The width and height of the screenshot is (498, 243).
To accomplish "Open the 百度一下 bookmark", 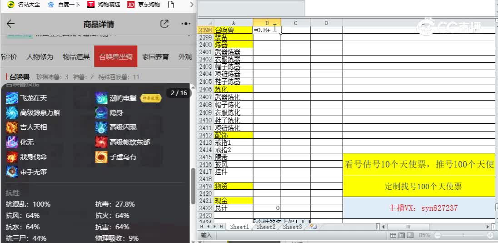I will (x=64, y=5).
